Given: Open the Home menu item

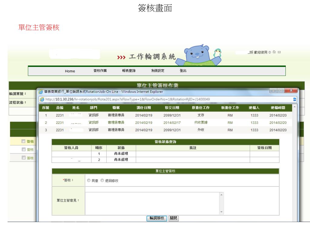Looking at the screenshot, I should coord(70,71).
